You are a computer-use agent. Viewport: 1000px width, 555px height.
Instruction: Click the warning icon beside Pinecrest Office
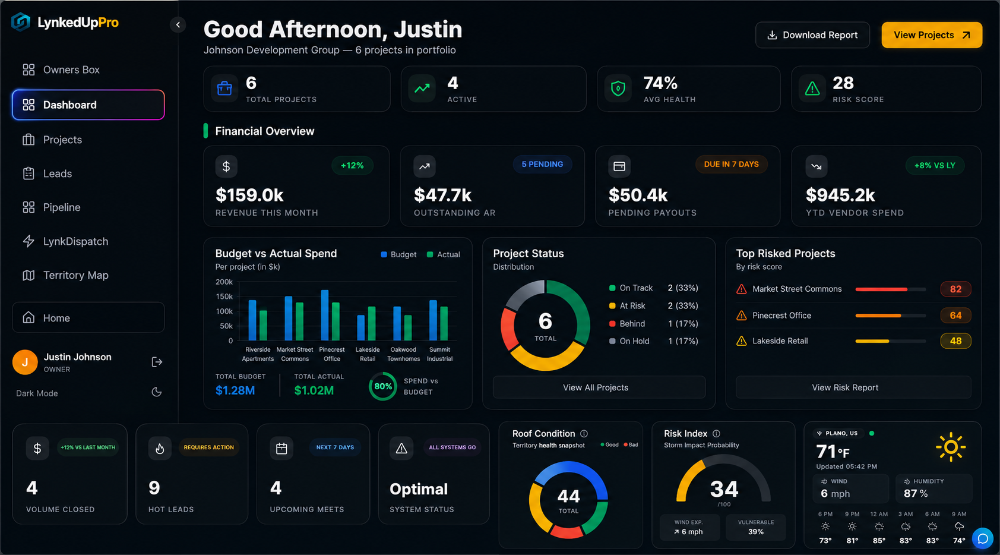[x=741, y=316]
